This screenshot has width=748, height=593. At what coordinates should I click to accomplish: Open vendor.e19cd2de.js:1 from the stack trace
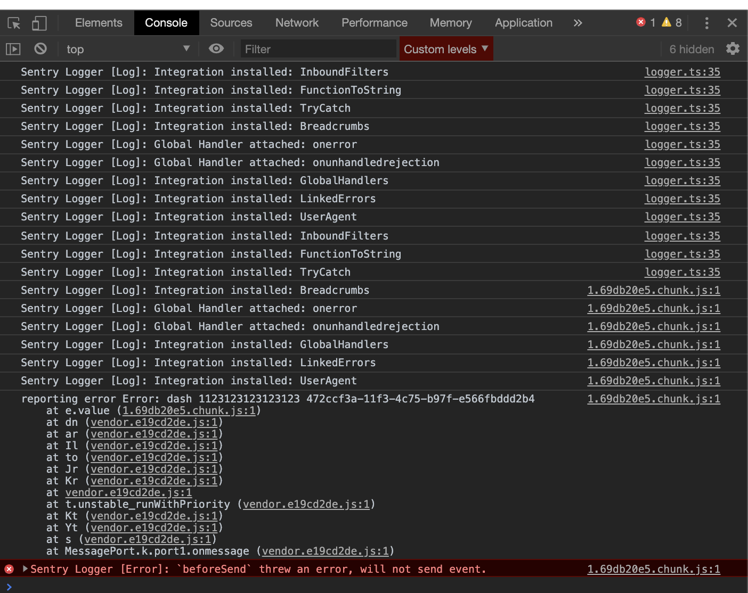tap(154, 422)
